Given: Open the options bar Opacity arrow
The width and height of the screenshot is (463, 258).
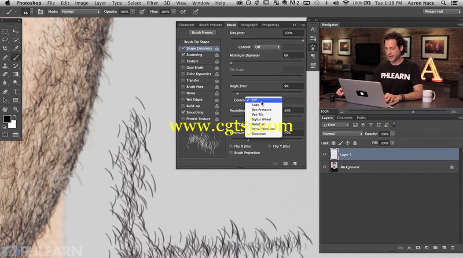Looking at the screenshot, I should [x=133, y=12].
